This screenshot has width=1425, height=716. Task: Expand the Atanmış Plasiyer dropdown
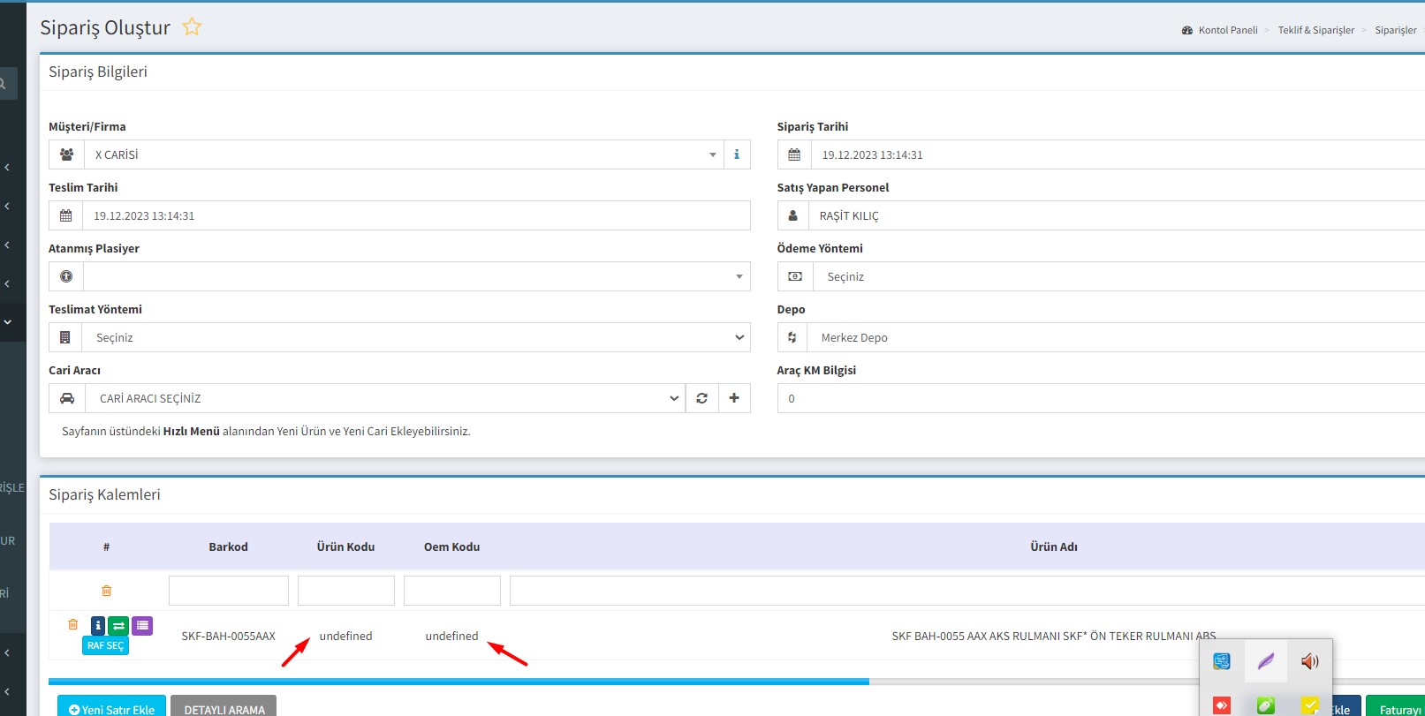(739, 276)
